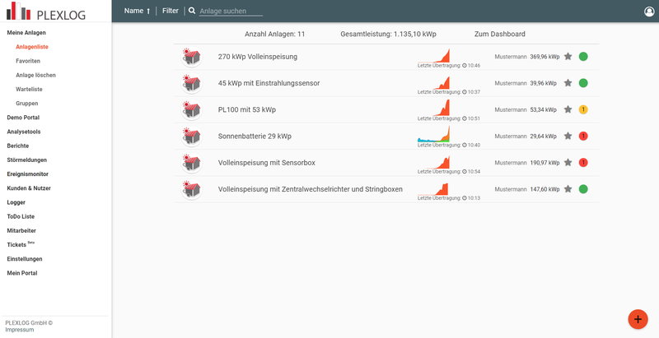Click Anzahl Anlagen: 11 text
Screen dimensions: 659x338
(x=275, y=35)
